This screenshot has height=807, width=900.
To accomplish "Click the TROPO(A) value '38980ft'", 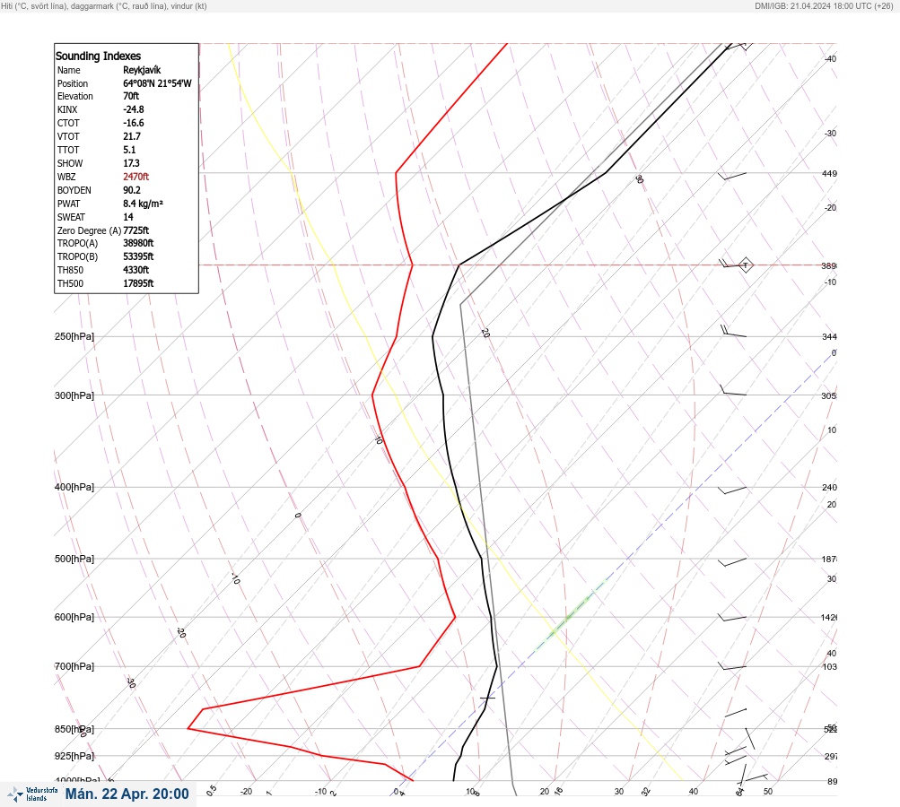I will pyautogui.click(x=138, y=243).
